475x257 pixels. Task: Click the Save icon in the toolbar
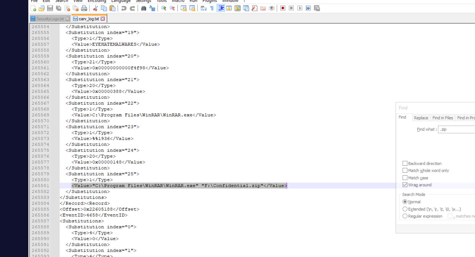pos(50,8)
